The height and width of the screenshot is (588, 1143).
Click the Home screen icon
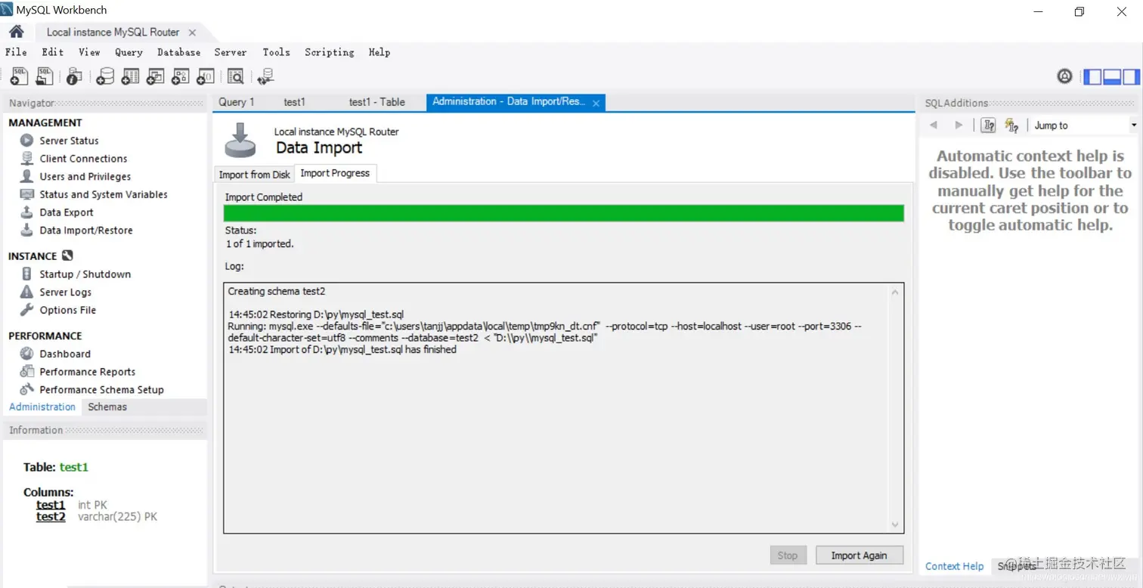point(16,32)
